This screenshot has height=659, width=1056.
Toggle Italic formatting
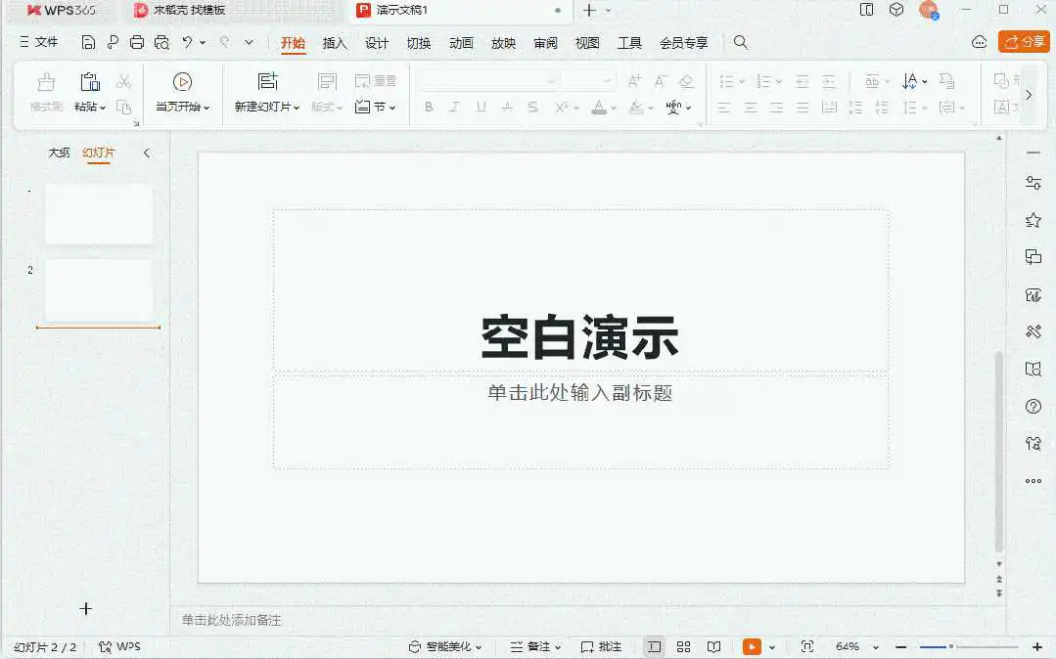[x=454, y=107]
